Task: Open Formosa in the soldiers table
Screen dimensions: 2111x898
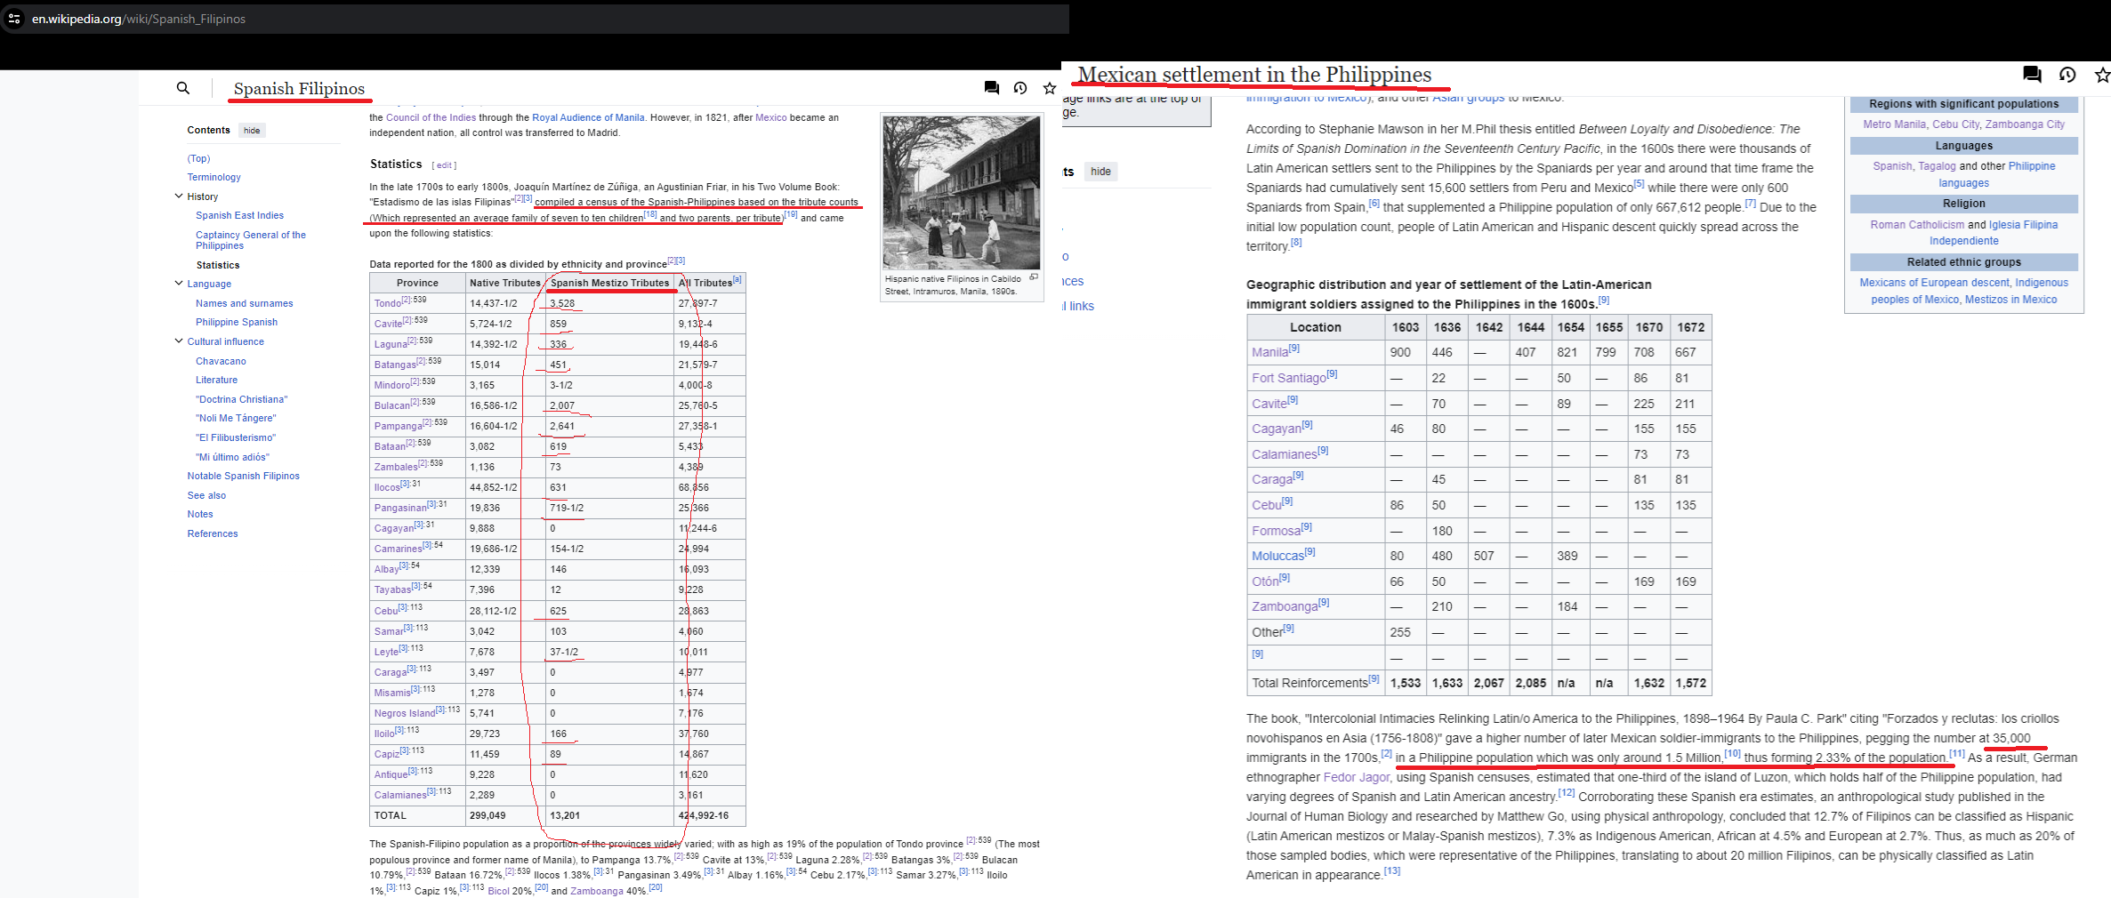Action: (x=1276, y=531)
